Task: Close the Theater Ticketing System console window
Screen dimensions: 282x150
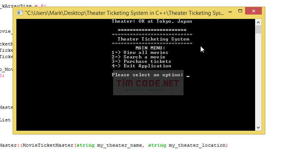Action: (x=254, y=11)
